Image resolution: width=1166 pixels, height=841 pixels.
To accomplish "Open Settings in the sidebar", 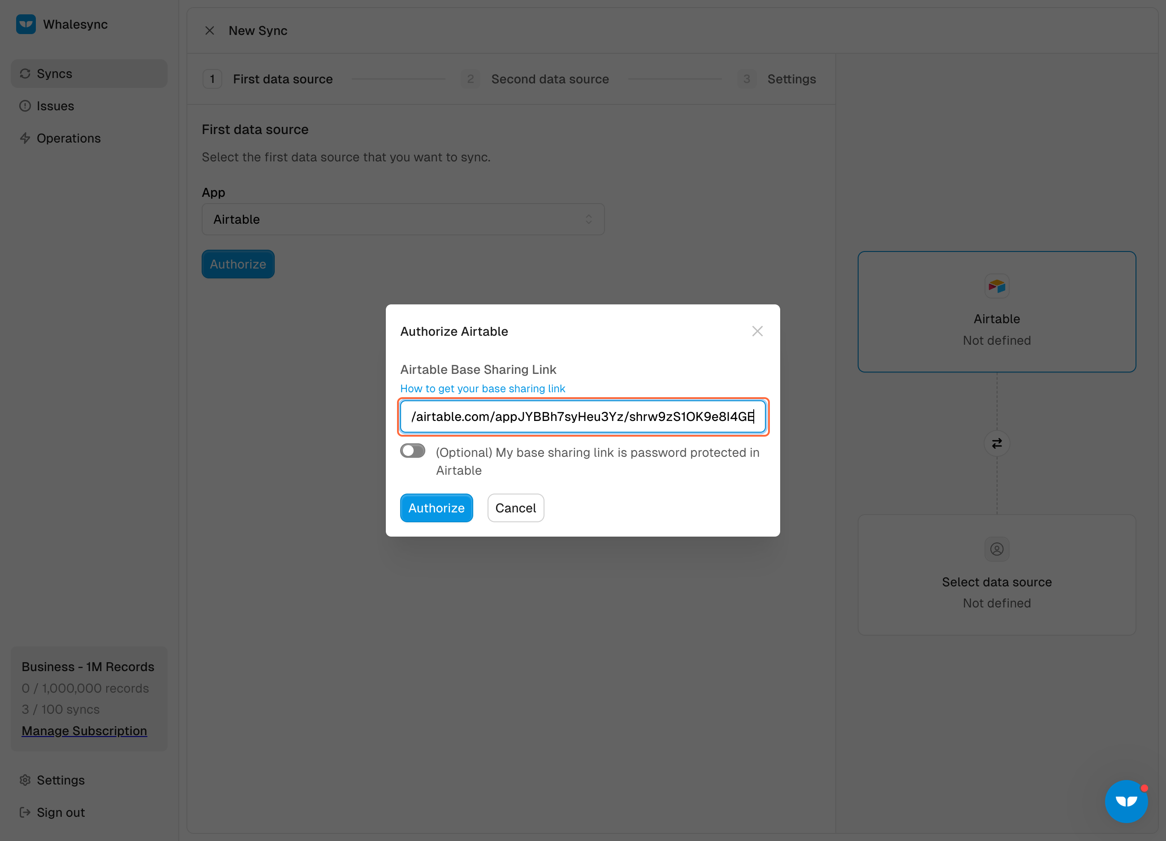I will (x=89, y=780).
